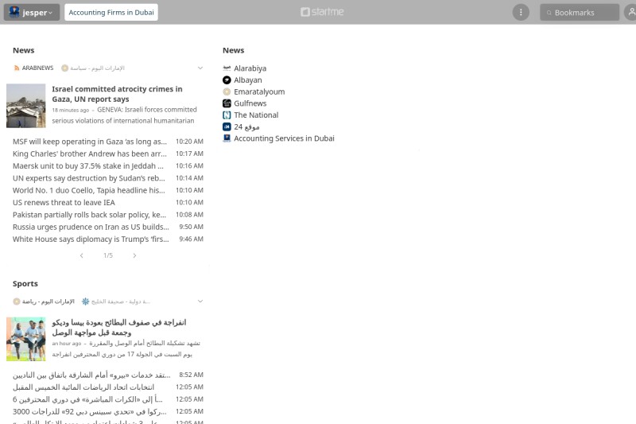
Task: Click the Alarabiya bookmark icon
Action: [x=227, y=68]
